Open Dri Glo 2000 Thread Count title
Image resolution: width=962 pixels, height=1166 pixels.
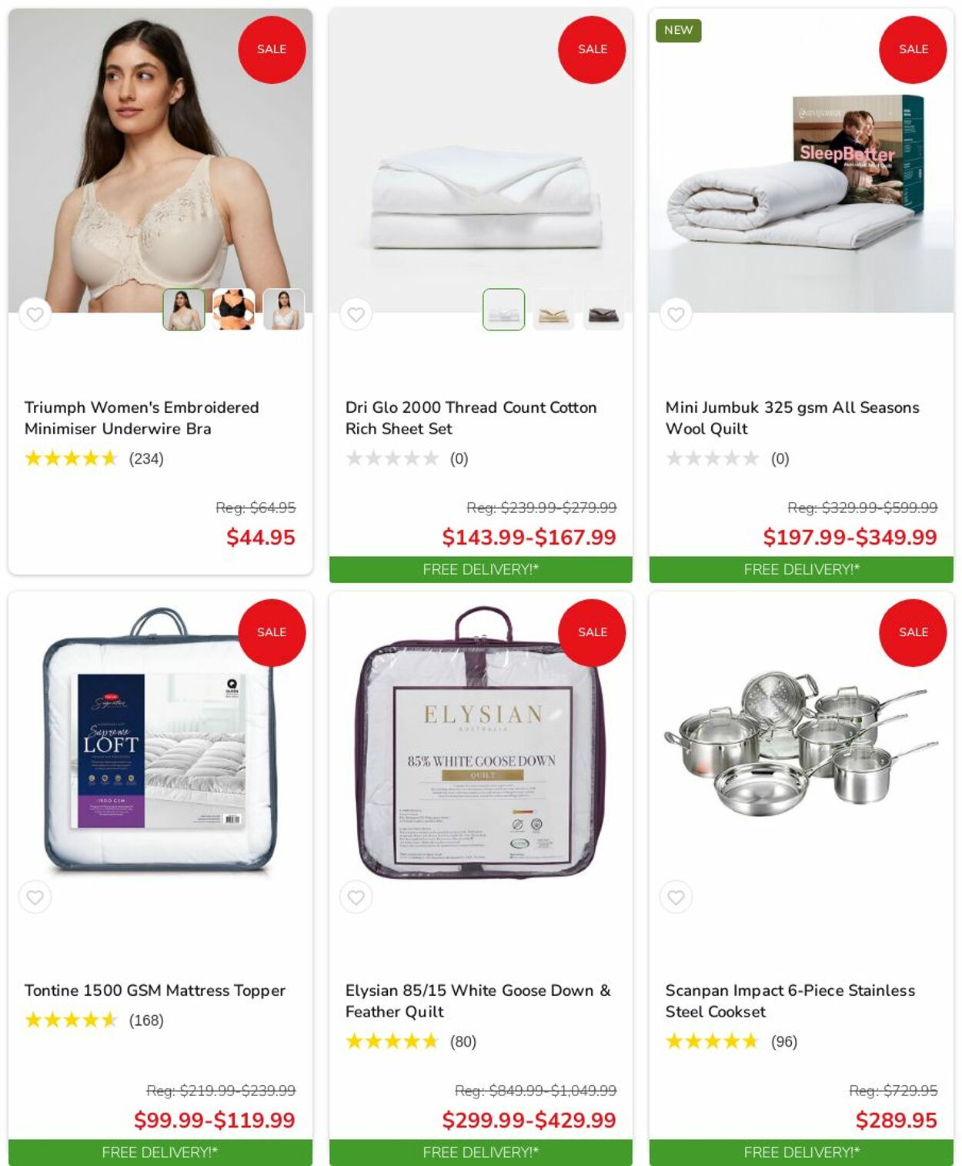pos(471,418)
